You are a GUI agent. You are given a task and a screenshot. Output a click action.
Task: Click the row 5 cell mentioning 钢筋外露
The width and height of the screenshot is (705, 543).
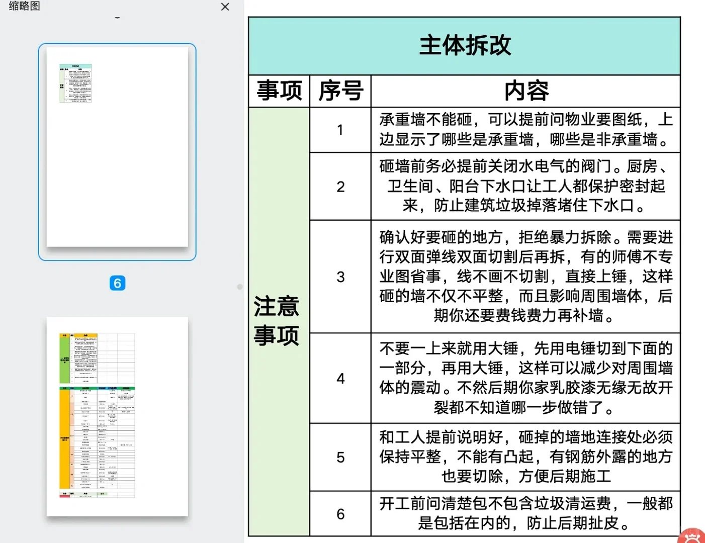tap(524, 457)
